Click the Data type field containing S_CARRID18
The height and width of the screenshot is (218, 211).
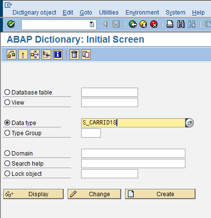133,123
